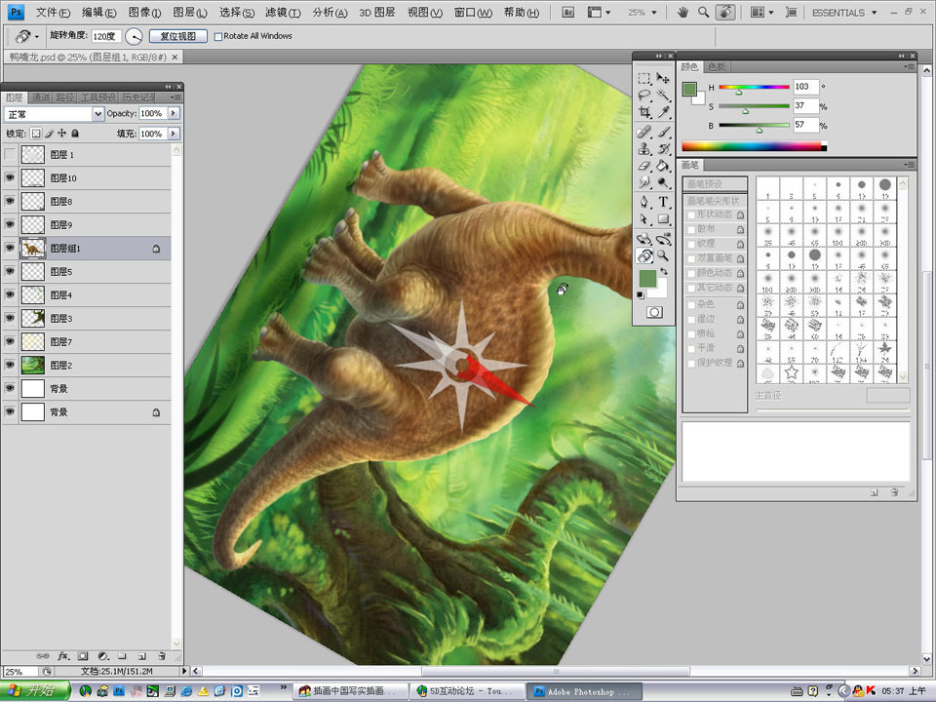Select the Path Selection tool
The height and width of the screenshot is (702, 936).
[643, 219]
